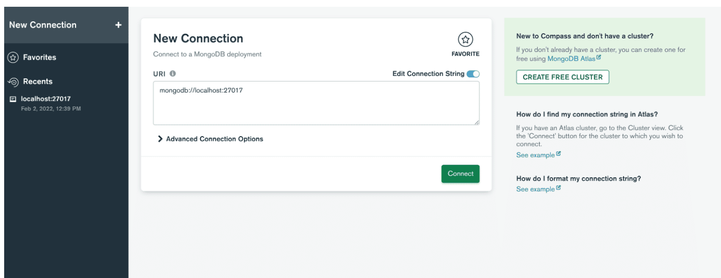Click the localhost:27017 recent connection icon
This screenshot has width=721, height=278.
coord(13,99)
